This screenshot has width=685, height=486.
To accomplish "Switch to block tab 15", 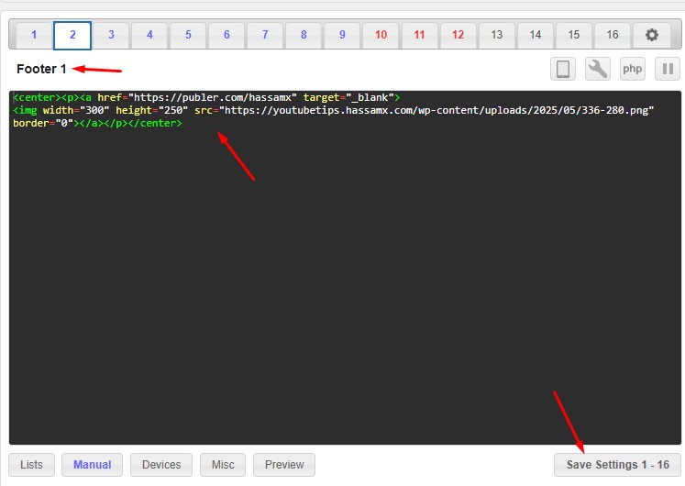I will coord(574,35).
